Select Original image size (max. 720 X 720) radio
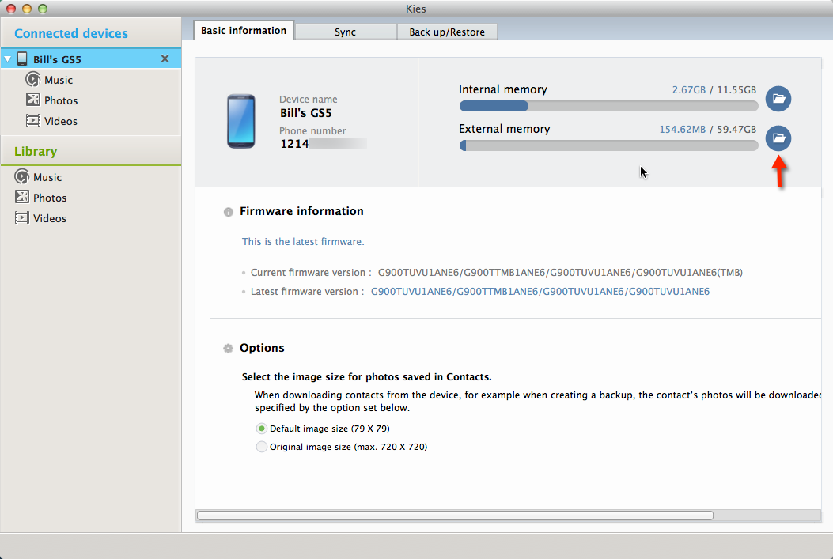Viewport: 833px width, 559px height. (x=261, y=447)
